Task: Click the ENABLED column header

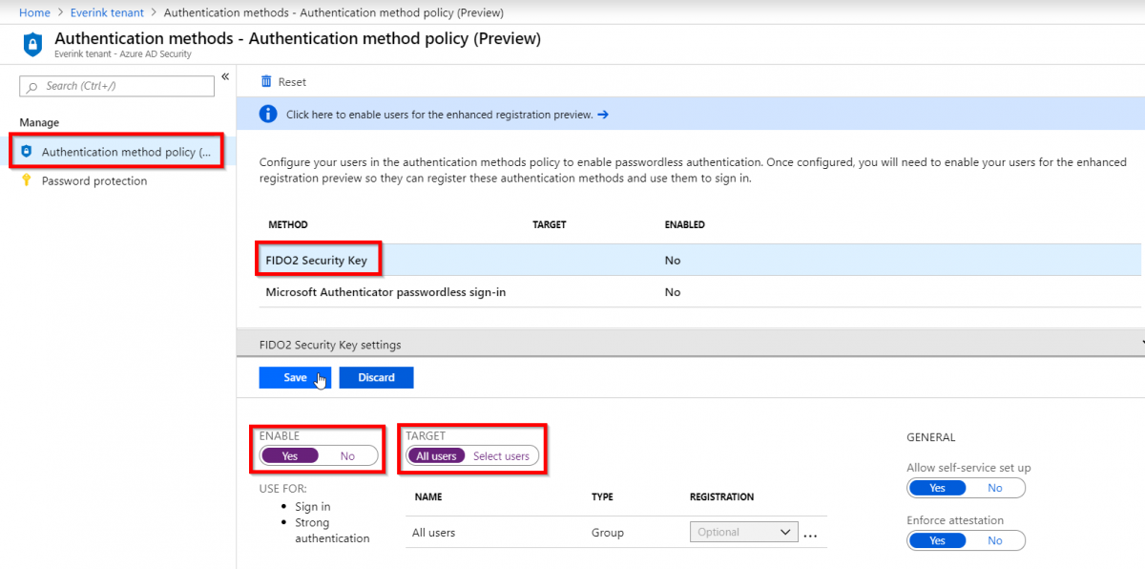Action: tap(684, 225)
